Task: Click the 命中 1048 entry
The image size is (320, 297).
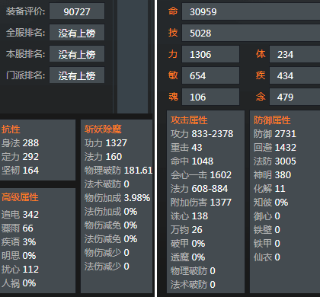Action: 192,161
